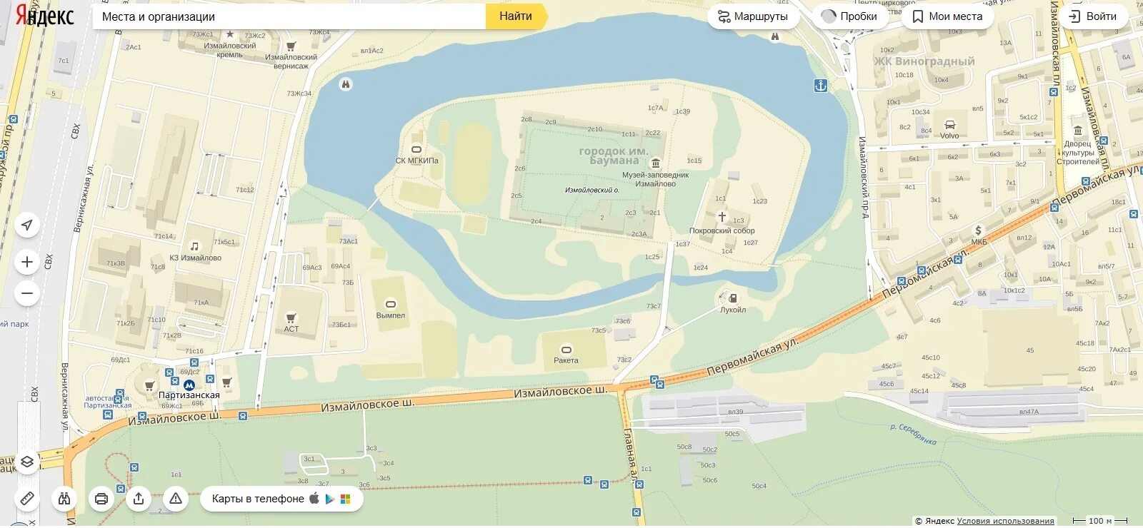This screenshot has width=1143, height=528.
Task: Open the Google Play icon
Action: (330, 499)
